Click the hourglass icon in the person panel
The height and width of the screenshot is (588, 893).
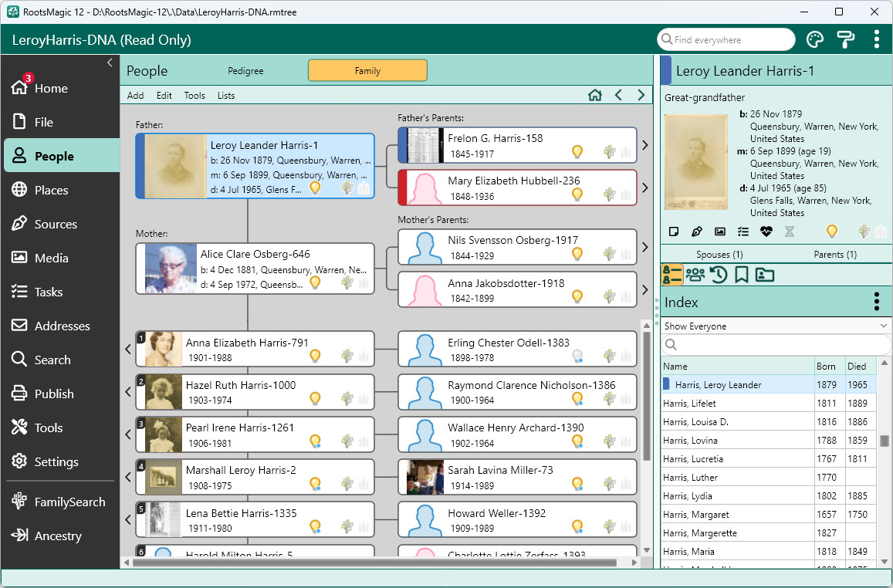[790, 231]
